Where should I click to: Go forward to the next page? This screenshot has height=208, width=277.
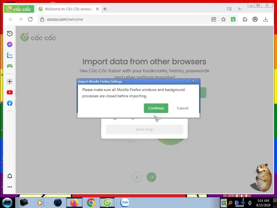coord(21,19)
